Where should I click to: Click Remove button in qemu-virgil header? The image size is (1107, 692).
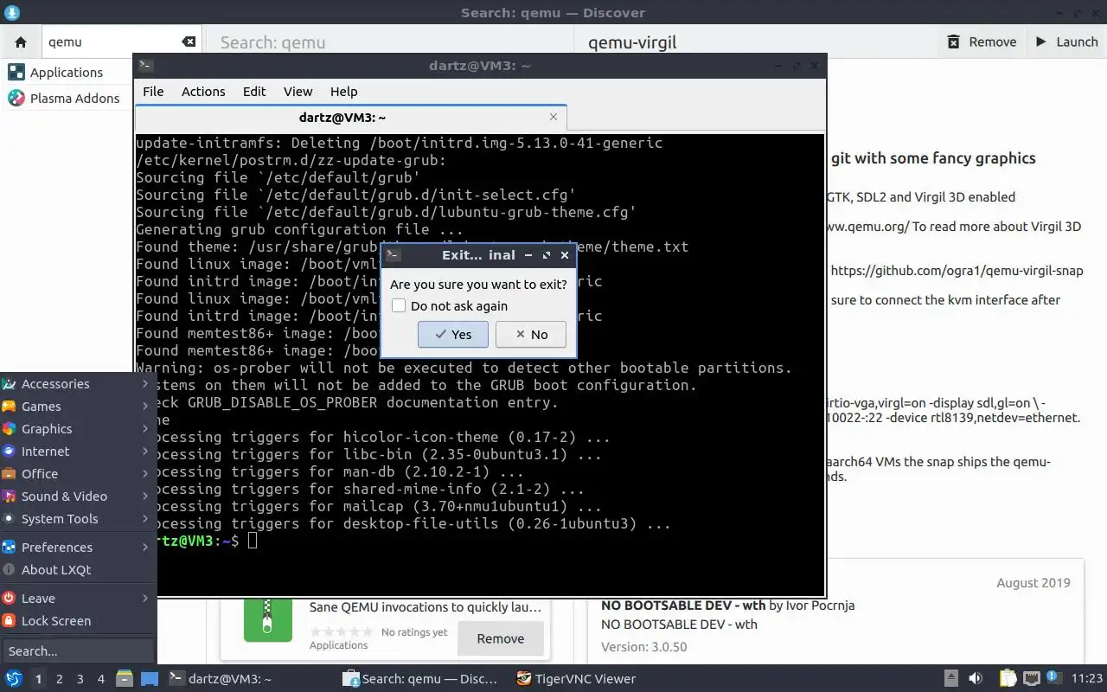[982, 42]
